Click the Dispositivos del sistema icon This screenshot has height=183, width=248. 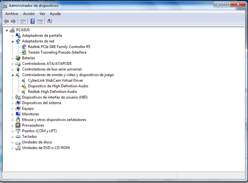click(x=18, y=103)
